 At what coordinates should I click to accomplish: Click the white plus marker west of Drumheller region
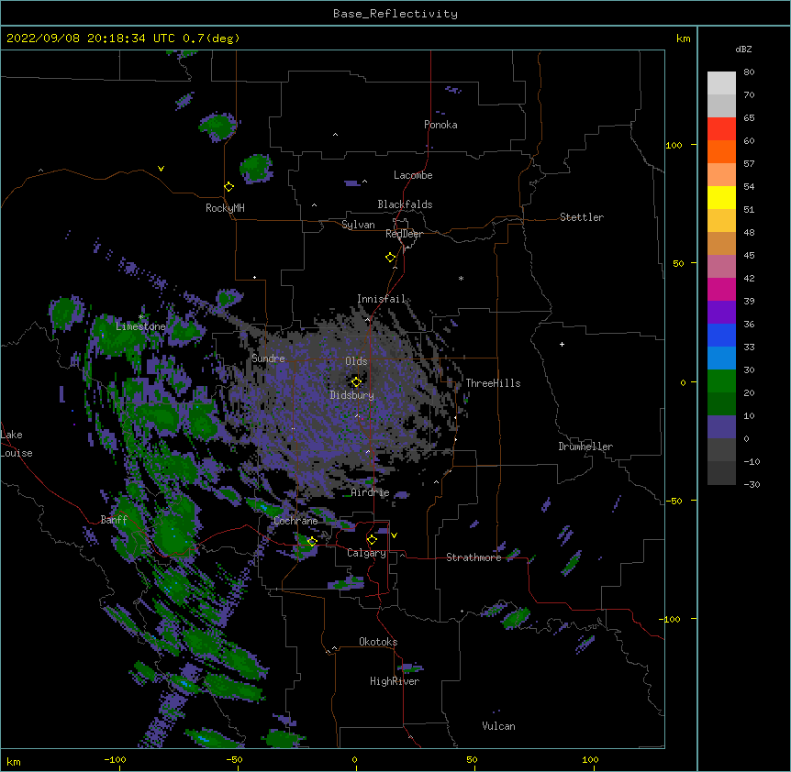point(562,344)
